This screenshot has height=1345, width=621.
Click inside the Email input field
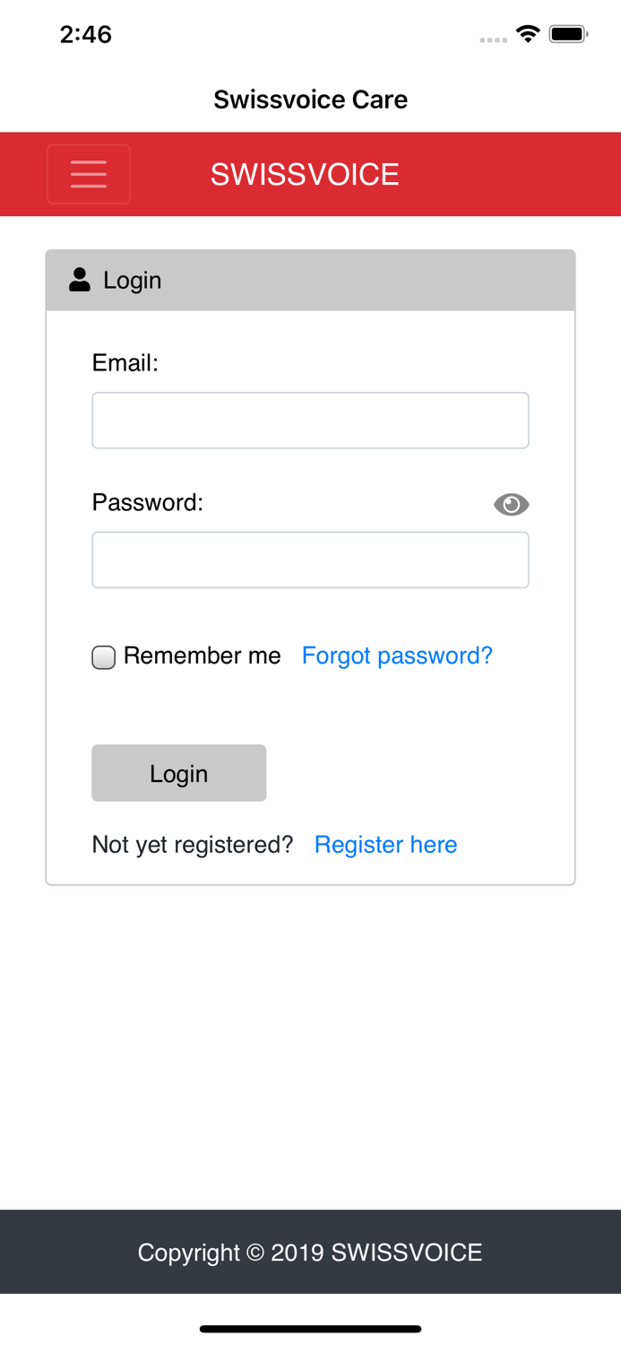pos(310,420)
